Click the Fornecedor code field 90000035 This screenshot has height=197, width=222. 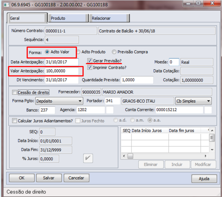91,92
